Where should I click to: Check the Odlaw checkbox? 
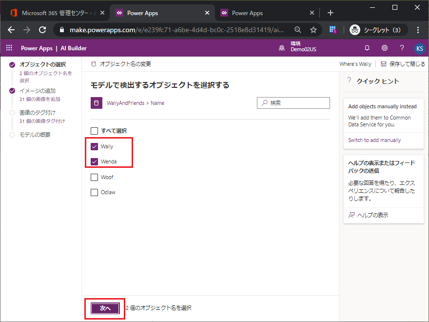[x=94, y=193]
